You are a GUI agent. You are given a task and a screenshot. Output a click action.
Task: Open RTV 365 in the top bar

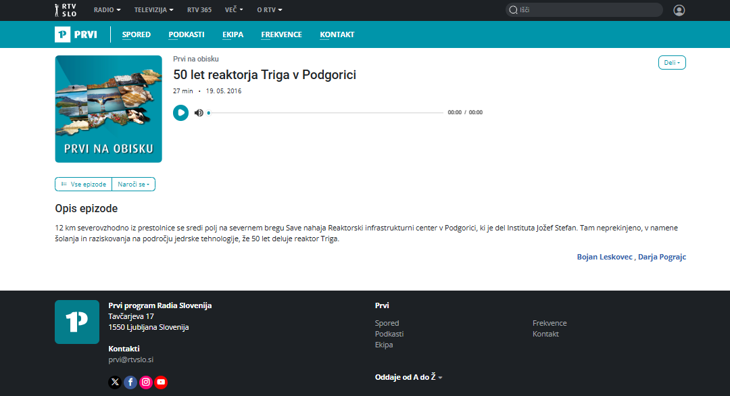click(199, 9)
